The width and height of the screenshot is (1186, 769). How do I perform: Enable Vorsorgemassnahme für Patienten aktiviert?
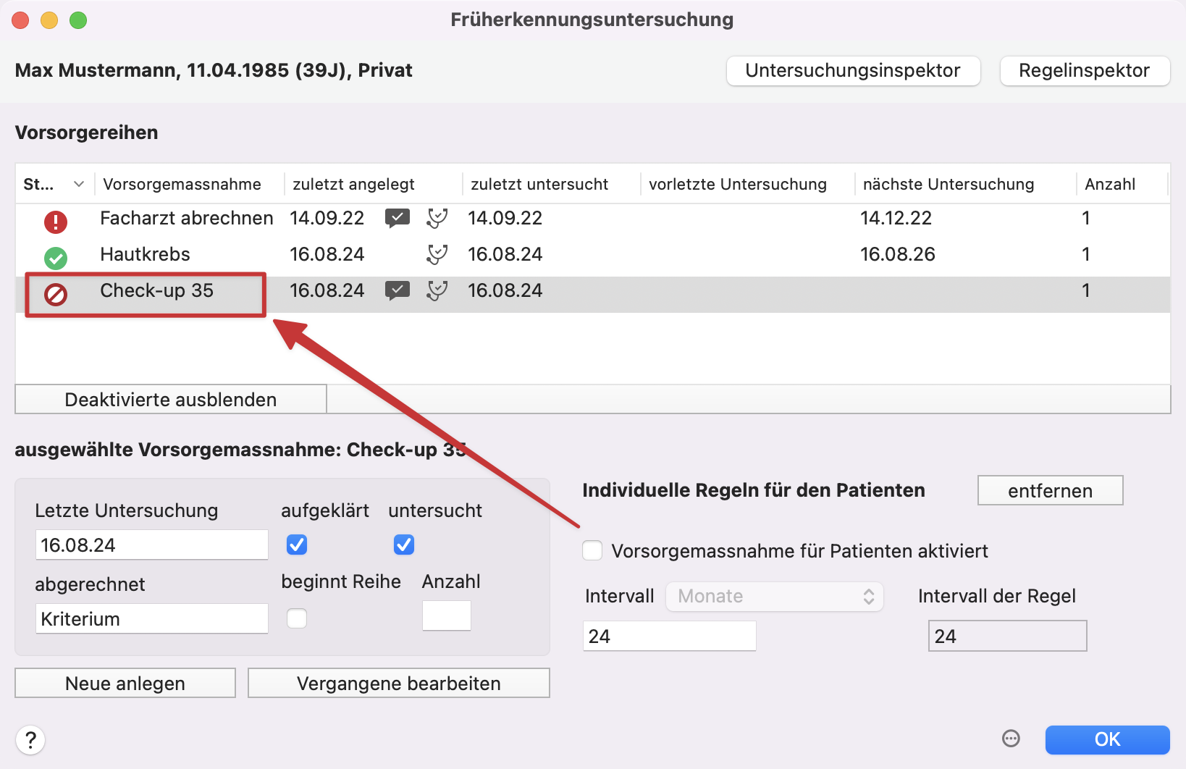coord(592,550)
